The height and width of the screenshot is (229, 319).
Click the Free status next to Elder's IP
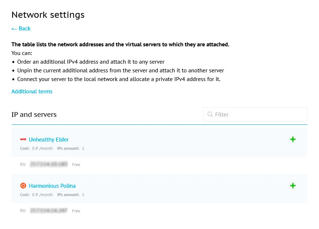(x=76, y=164)
